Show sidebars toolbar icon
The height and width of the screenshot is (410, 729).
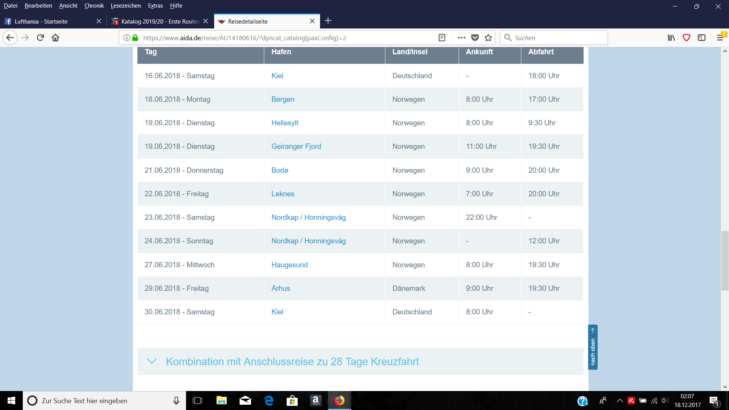pos(702,38)
